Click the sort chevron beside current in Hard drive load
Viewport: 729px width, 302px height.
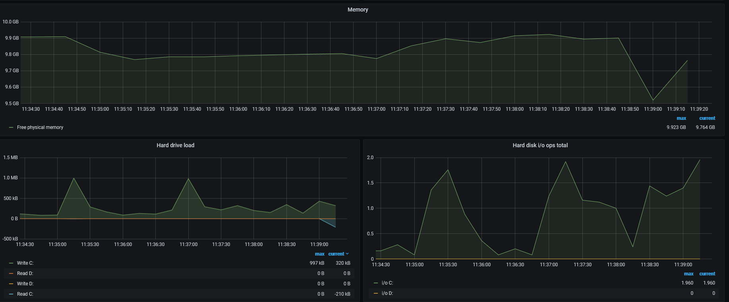(x=347, y=254)
